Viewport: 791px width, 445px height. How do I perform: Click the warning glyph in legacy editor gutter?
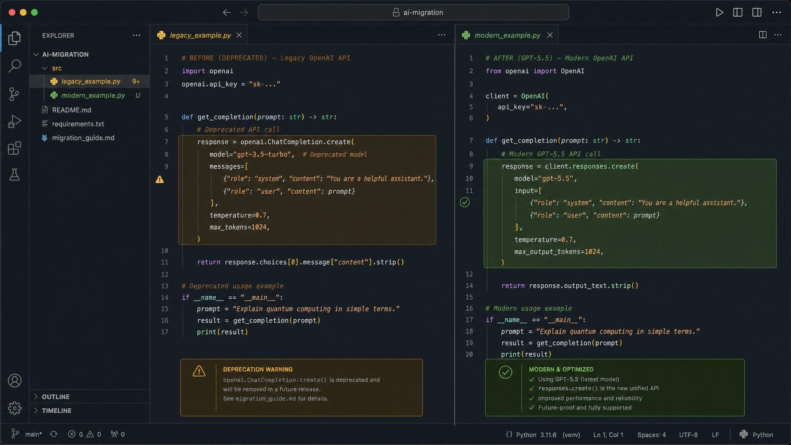(160, 180)
